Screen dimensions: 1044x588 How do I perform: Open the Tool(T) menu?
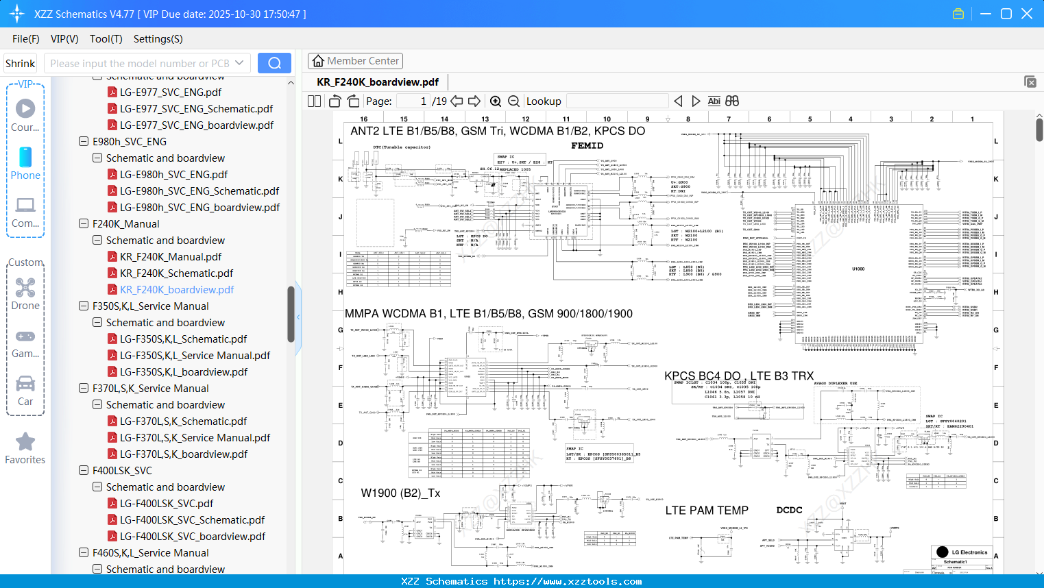pos(106,39)
